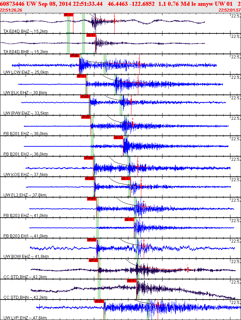Click the iPc0 pick flag on RWW EHZ
This screenshot has width=241, height=320.
85,96
